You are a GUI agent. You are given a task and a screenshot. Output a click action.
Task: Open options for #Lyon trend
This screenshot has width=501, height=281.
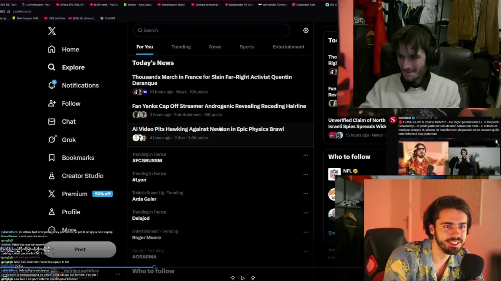pos(306,174)
